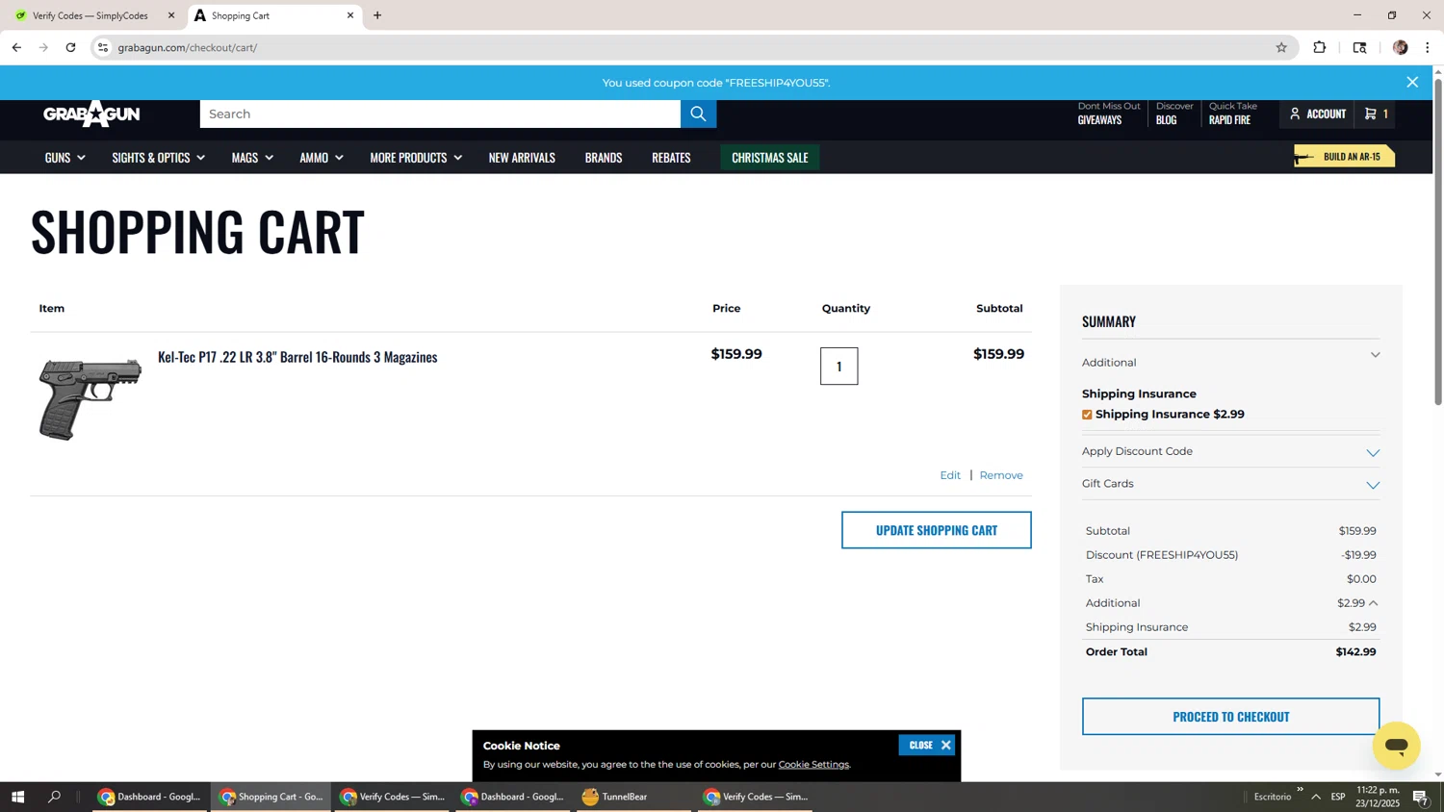This screenshot has height=812, width=1444.
Task: Click Build an AR-15 button
Action: tap(1344, 156)
